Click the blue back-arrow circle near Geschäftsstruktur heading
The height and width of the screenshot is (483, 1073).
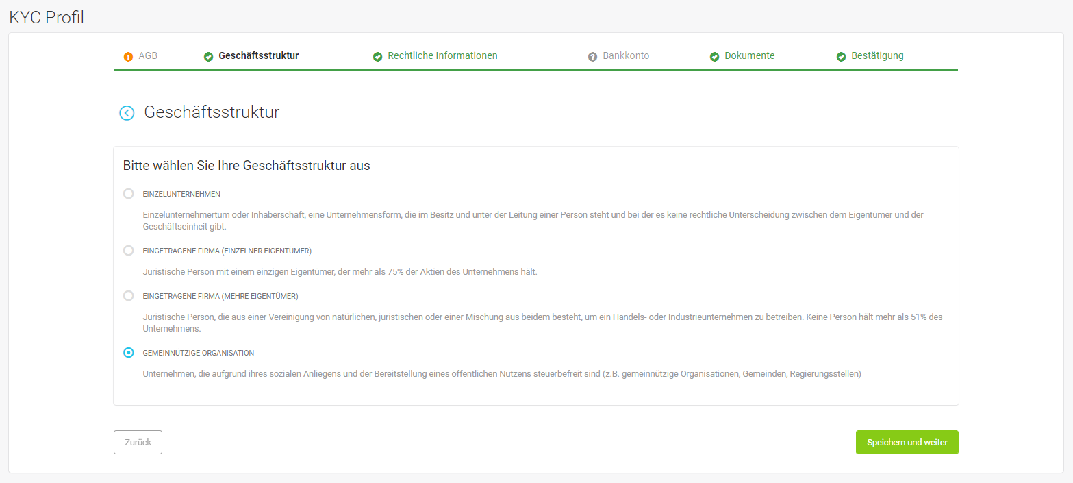pos(127,112)
